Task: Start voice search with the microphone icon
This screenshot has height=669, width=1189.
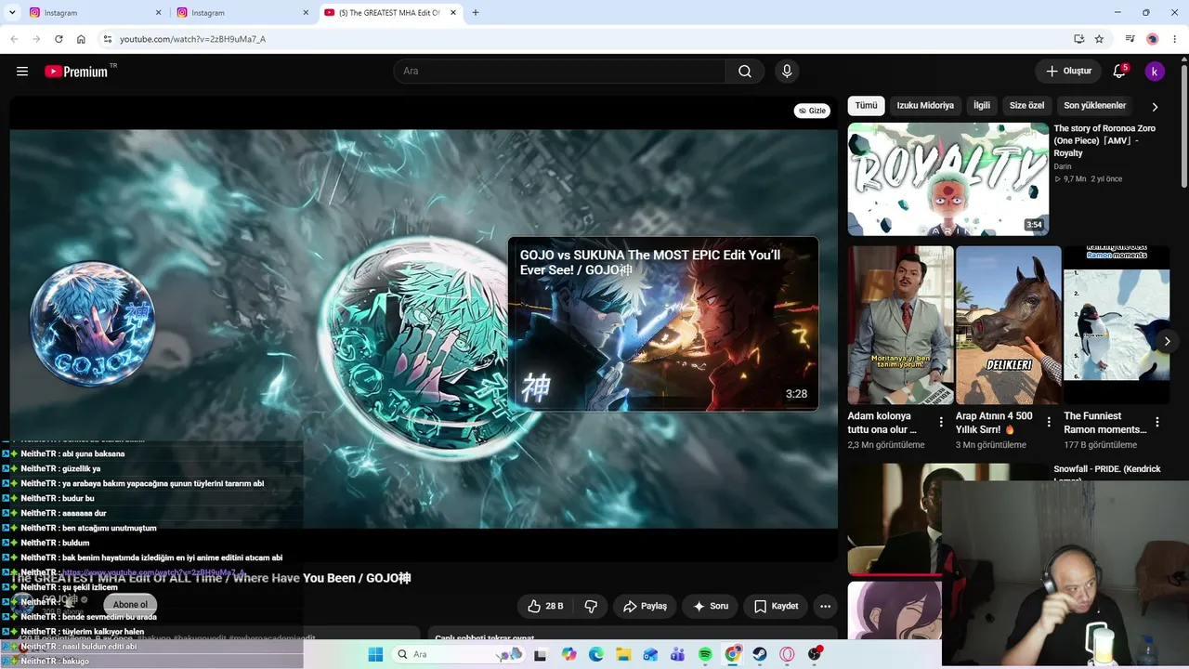Action: (x=787, y=72)
